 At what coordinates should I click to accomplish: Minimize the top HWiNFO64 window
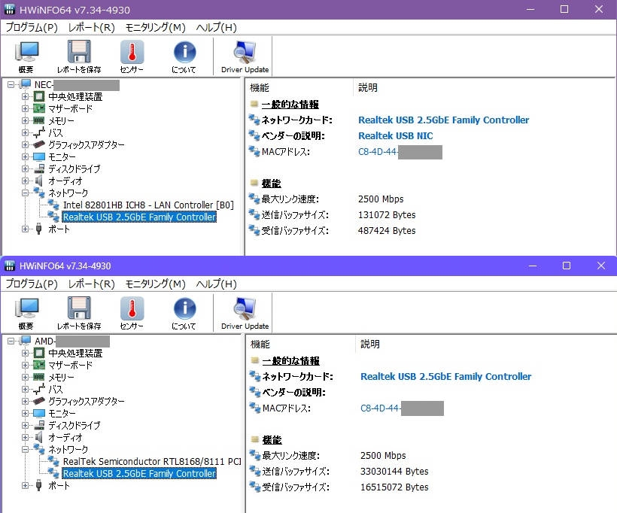(530, 10)
